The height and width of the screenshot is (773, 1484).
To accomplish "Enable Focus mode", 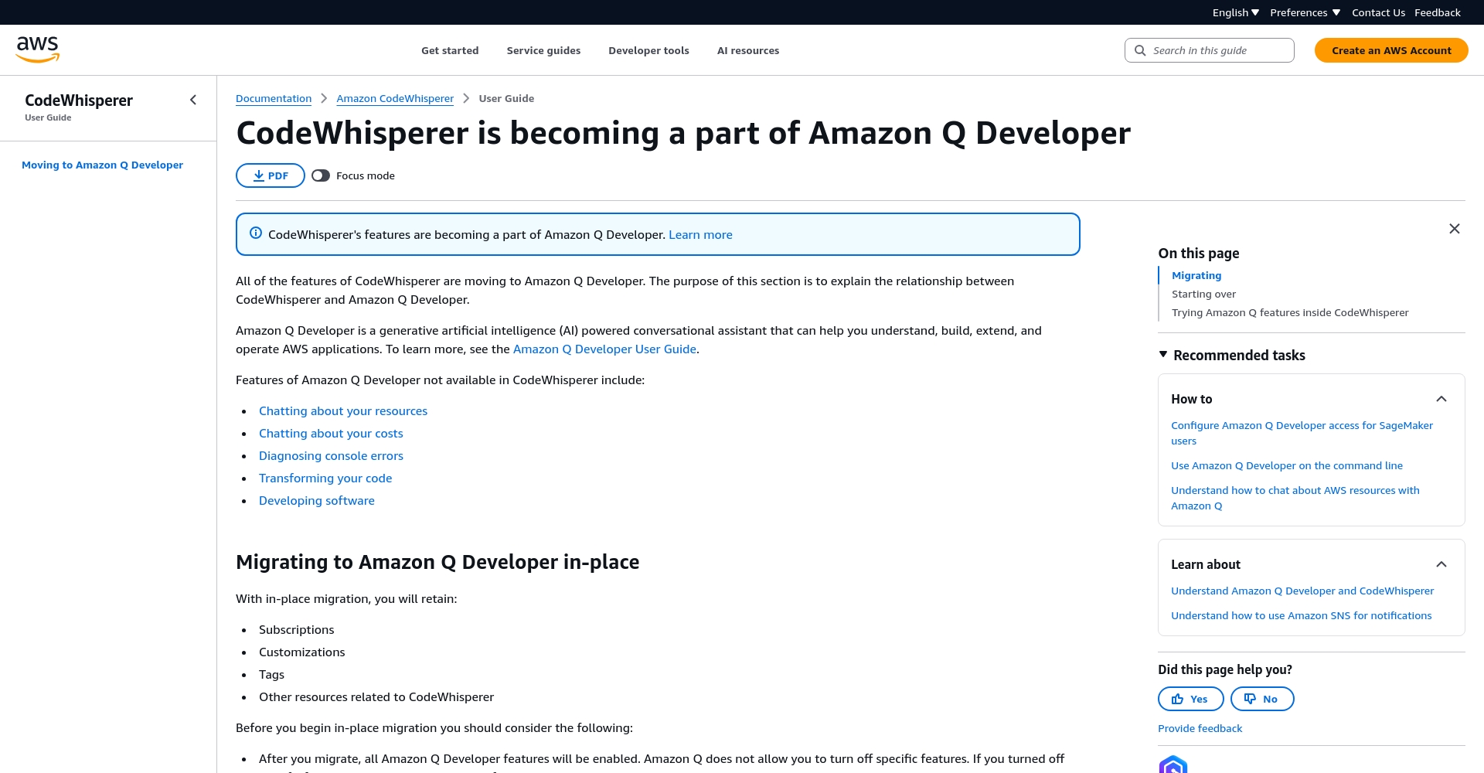I will (321, 175).
